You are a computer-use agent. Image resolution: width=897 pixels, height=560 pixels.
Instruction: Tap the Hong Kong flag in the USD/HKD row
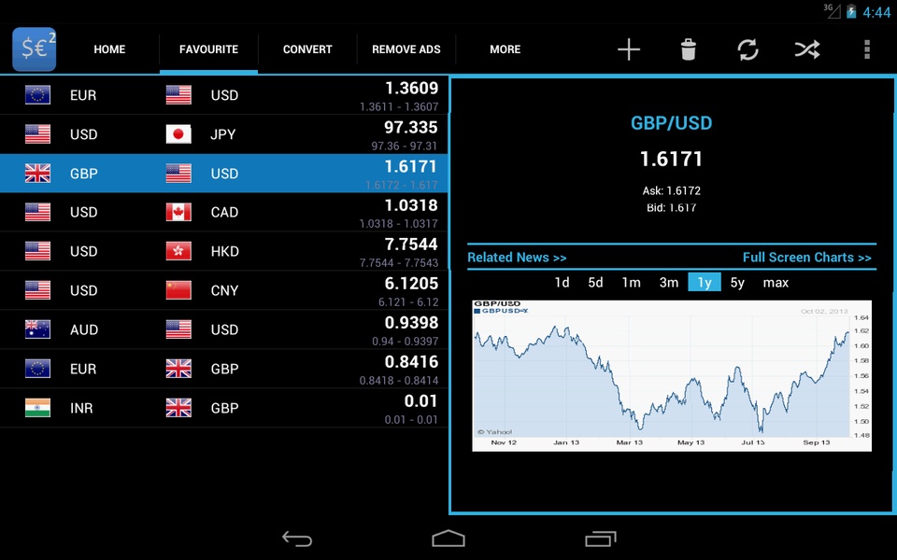178,251
